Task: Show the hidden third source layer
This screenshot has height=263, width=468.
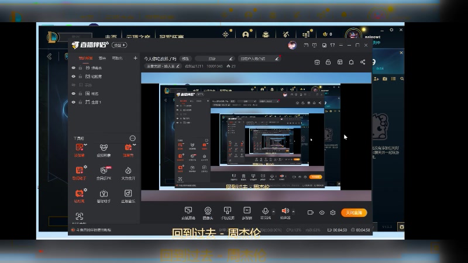Action: [74, 85]
